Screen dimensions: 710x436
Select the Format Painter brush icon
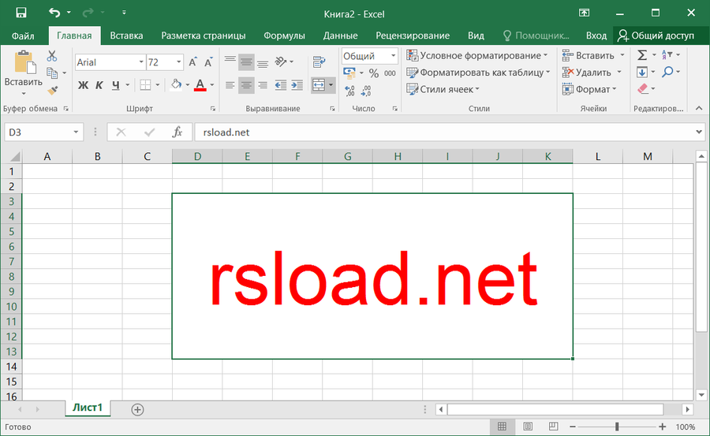[x=52, y=90]
